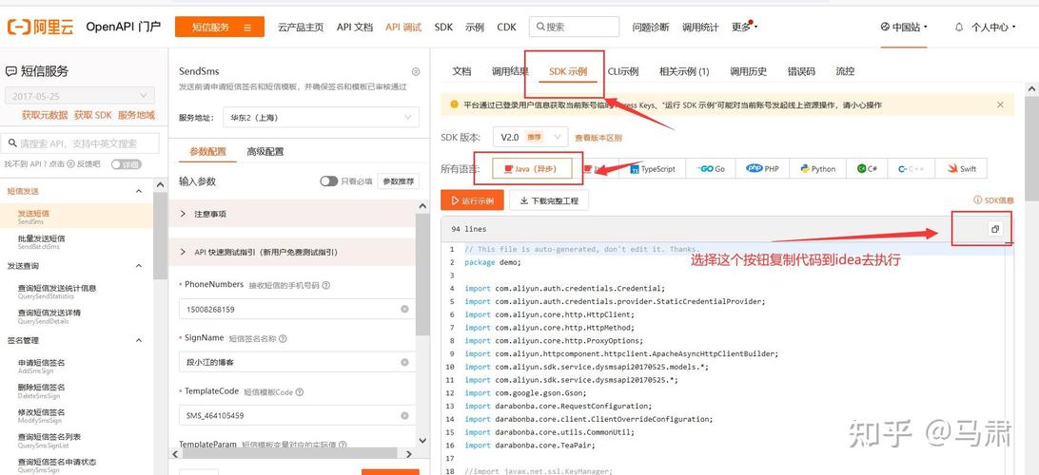Collapse the 发送查询 sidebar group

(x=139, y=266)
